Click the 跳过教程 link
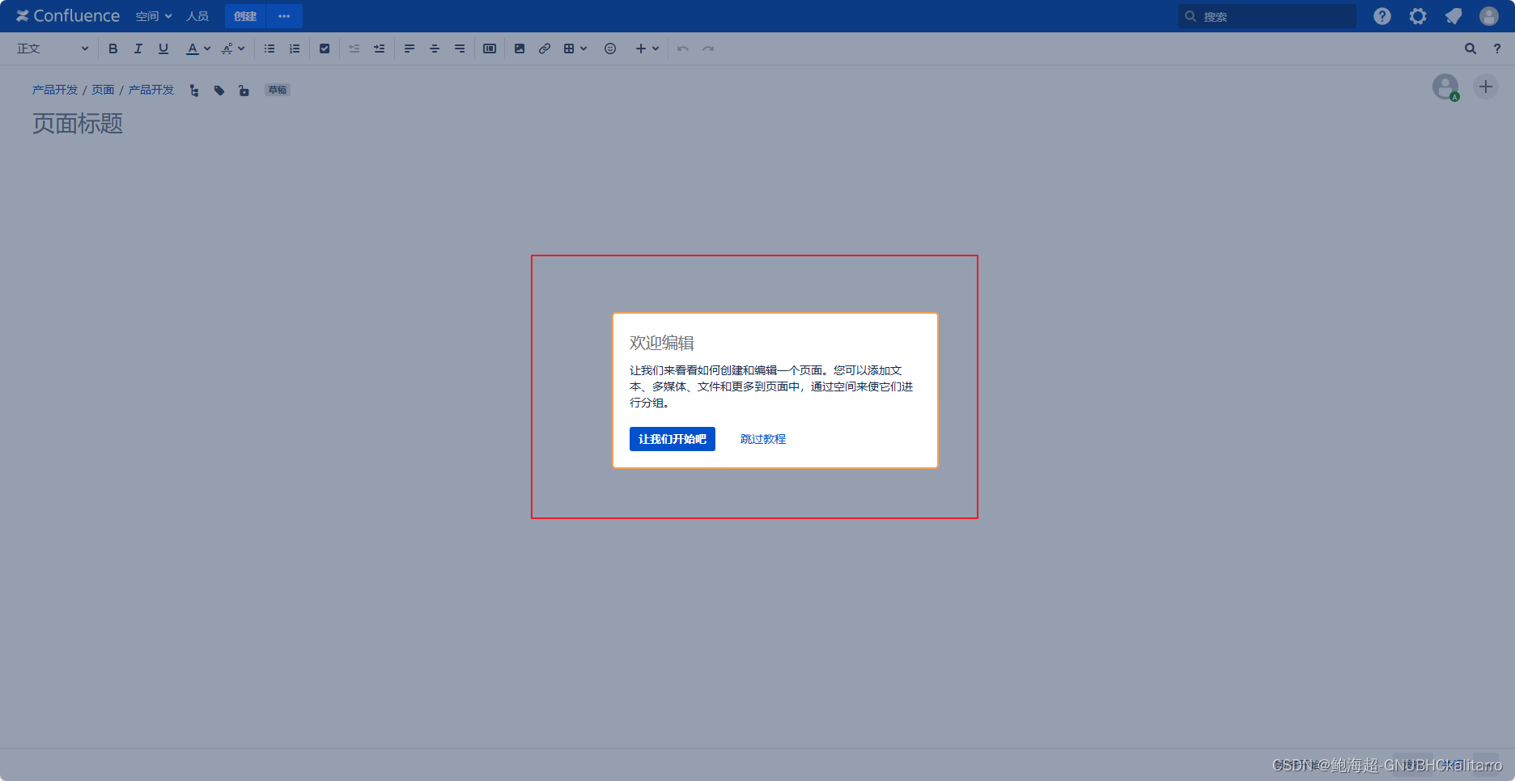The height and width of the screenshot is (781, 1515). tap(762, 439)
